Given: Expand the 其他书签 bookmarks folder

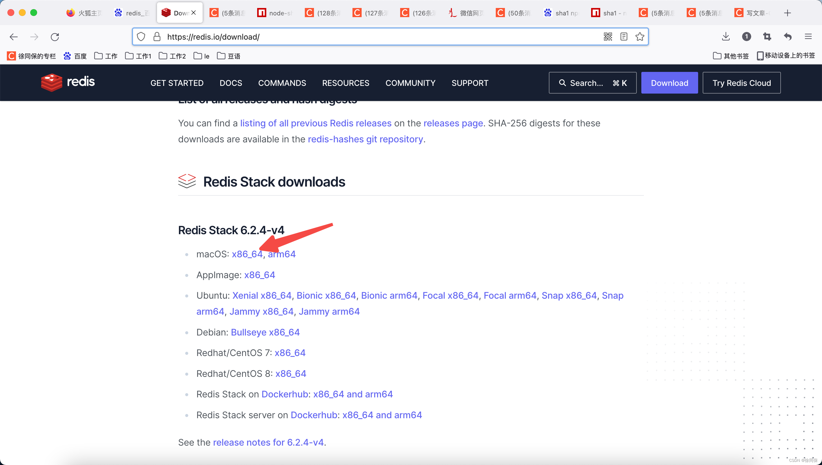Looking at the screenshot, I should tap(731, 56).
